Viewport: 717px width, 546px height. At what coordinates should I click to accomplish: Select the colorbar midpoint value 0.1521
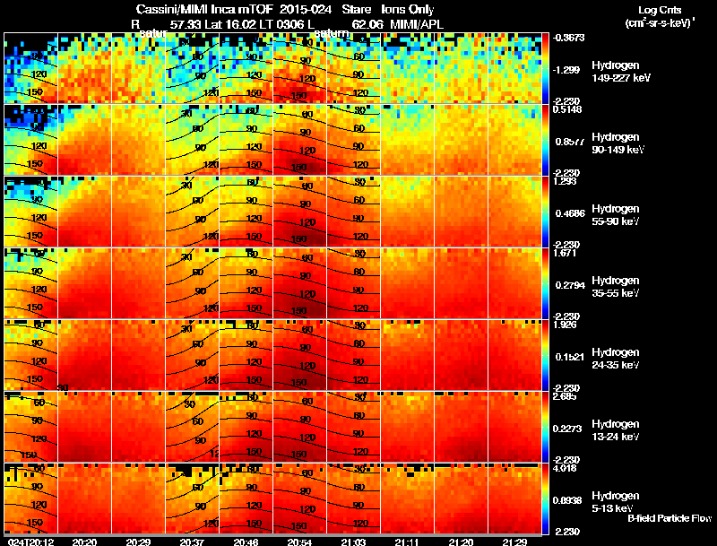570,357
